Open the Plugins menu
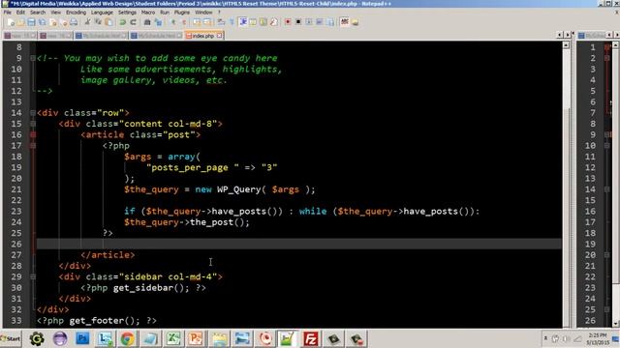The width and height of the screenshot is (620, 348). click(182, 13)
